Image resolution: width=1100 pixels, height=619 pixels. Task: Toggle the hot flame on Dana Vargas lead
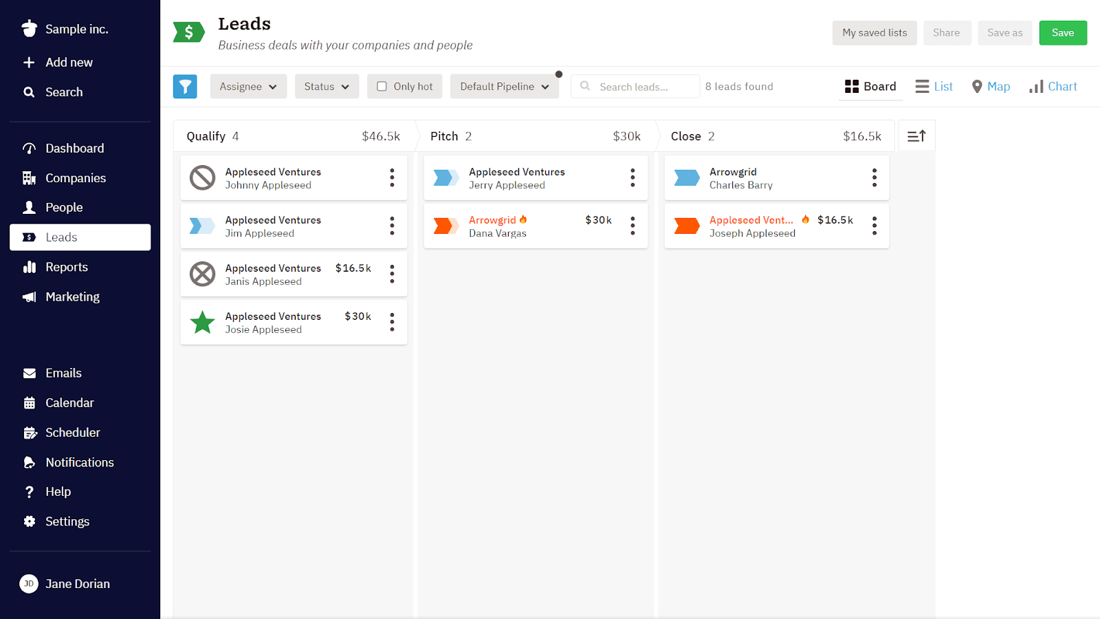point(525,219)
